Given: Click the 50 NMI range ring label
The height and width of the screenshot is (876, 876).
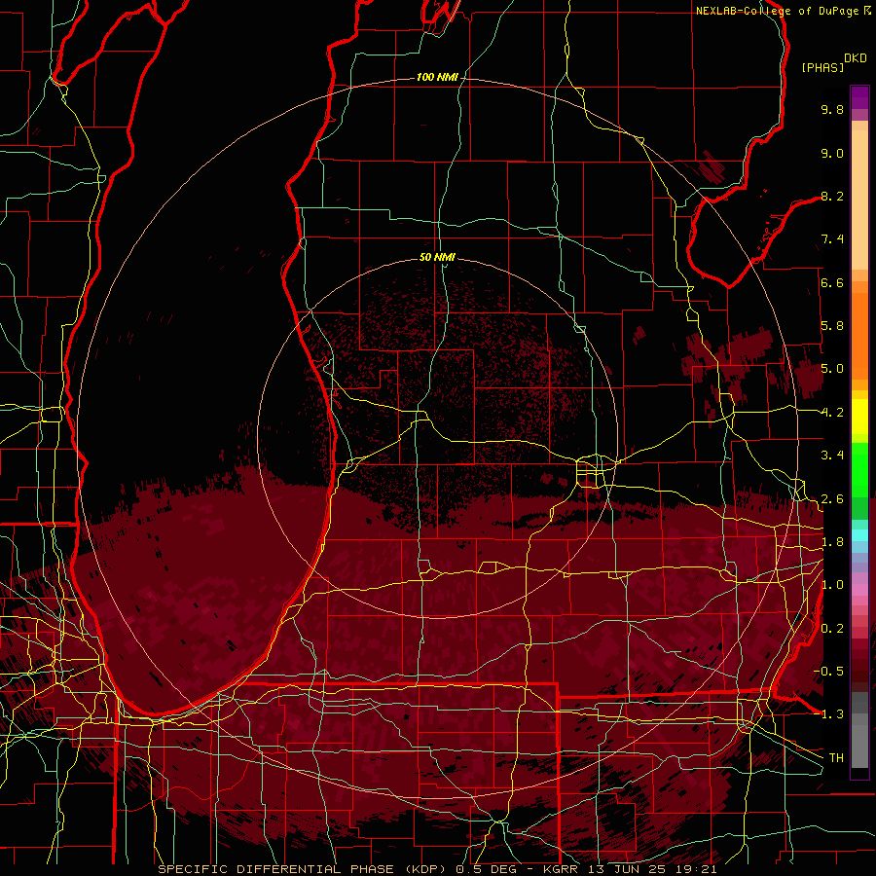Looking at the screenshot, I should 437,257.
